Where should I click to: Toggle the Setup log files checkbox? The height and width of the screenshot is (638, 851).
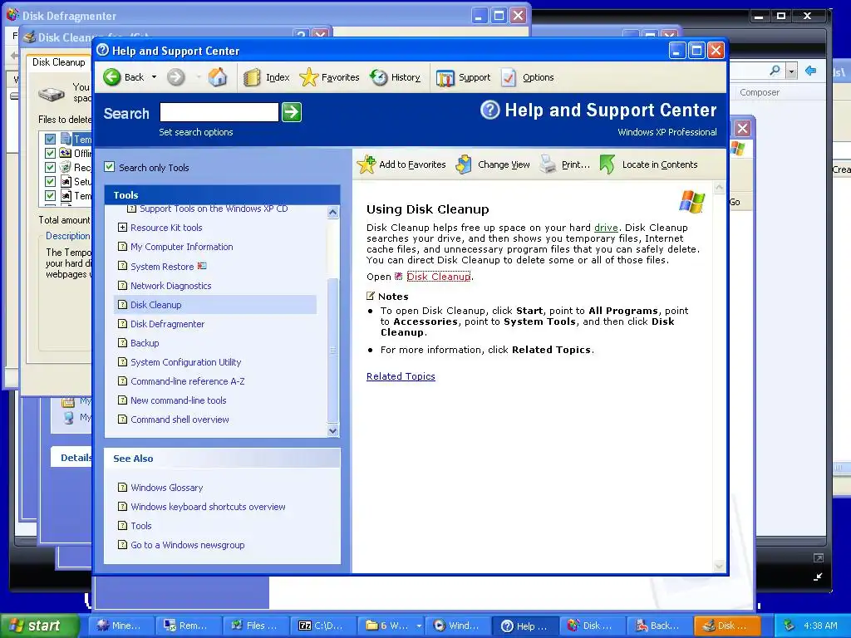[50, 181]
